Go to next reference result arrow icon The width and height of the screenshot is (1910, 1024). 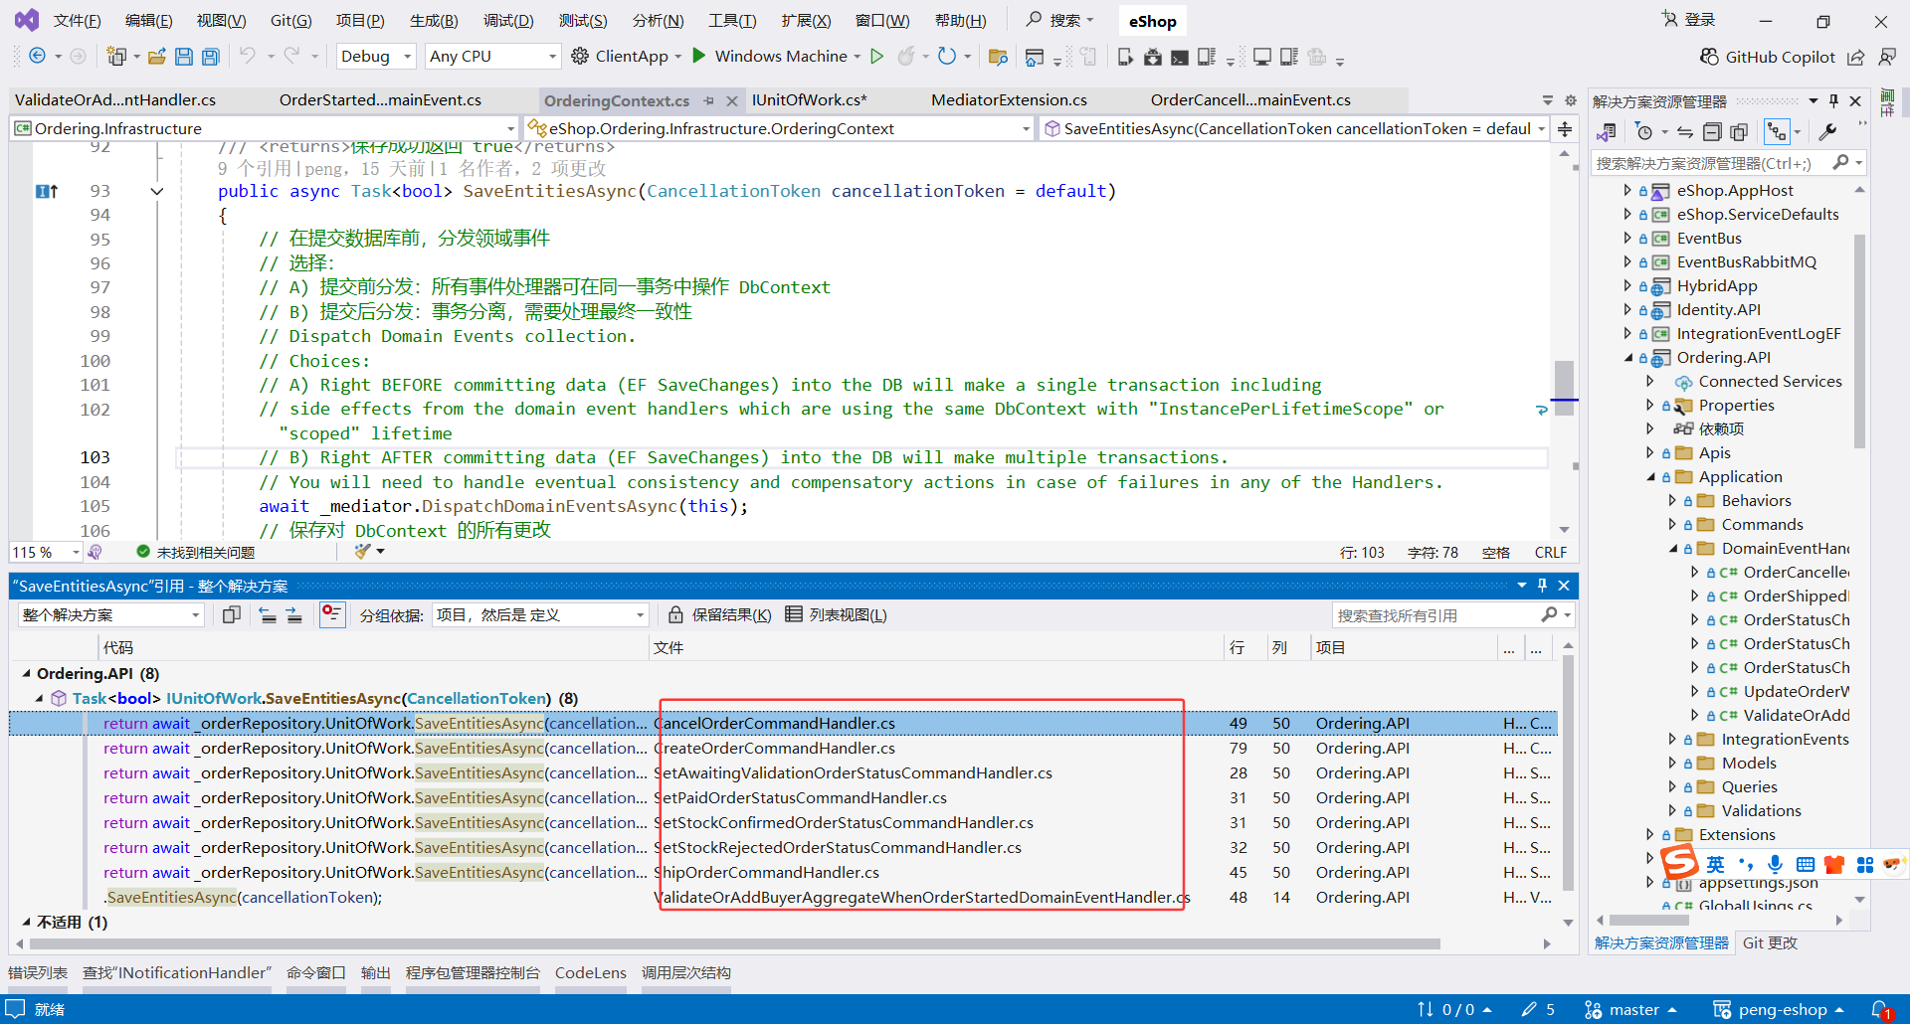click(293, 614)
